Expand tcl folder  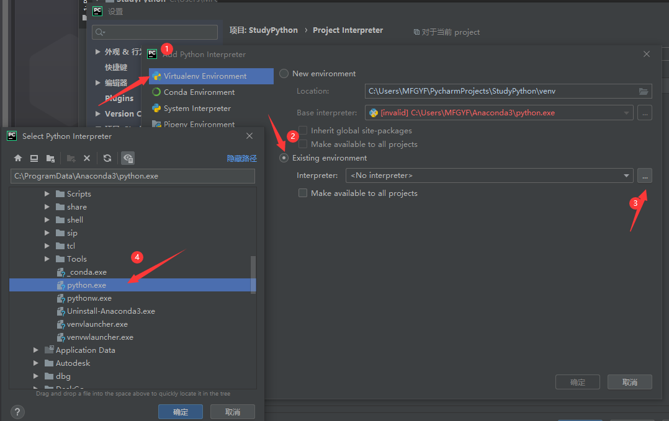click(x=47, y=246)
